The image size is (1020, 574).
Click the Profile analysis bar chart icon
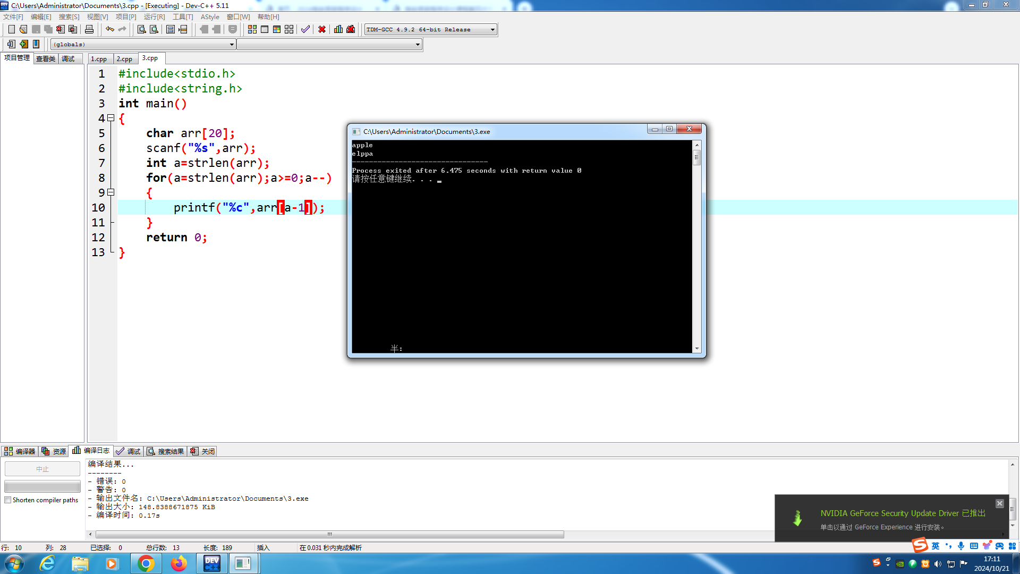[x=338, y=29]
